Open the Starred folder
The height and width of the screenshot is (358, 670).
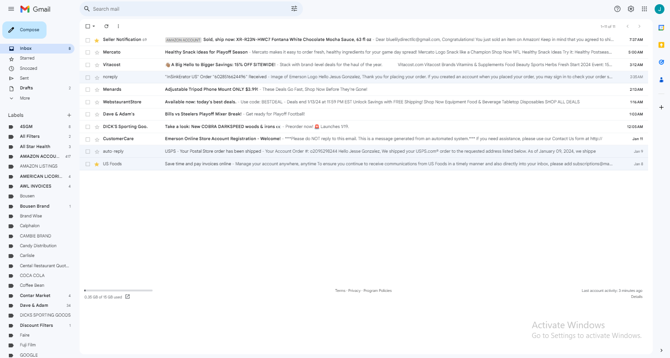(x=38, y=58)
